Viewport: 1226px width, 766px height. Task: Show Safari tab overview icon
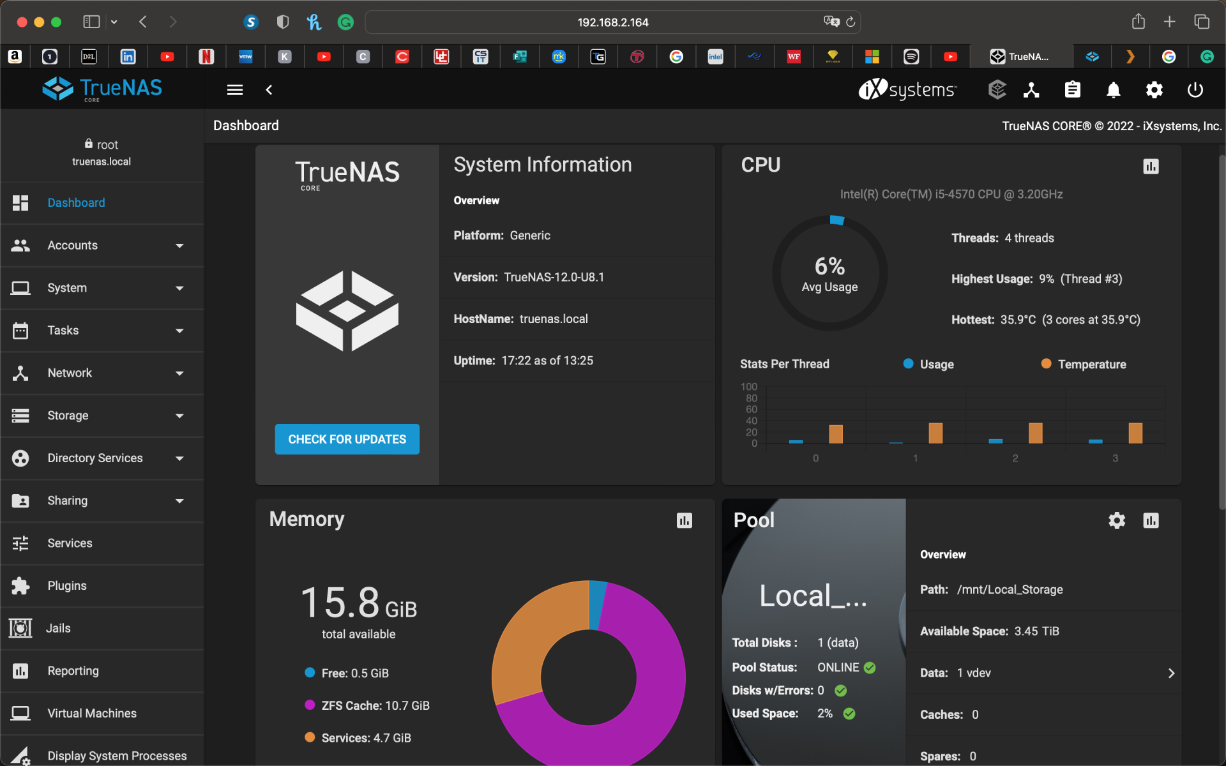pyautogui.click(x=1202, y=22)
